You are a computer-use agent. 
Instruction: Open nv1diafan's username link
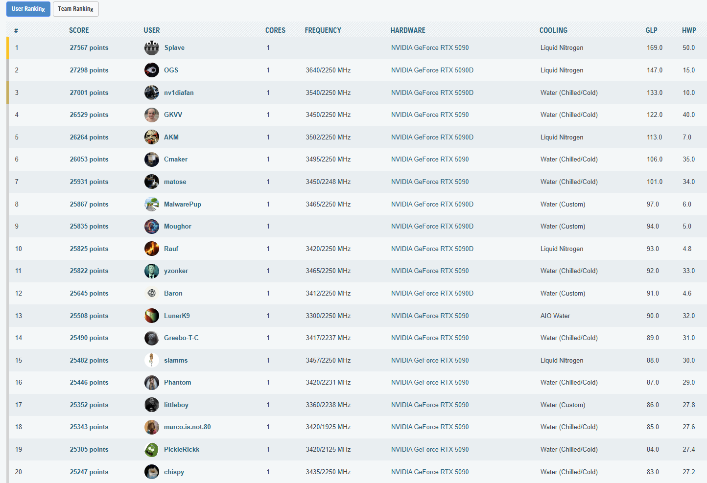pyautogui.click(x=179, y=92)
